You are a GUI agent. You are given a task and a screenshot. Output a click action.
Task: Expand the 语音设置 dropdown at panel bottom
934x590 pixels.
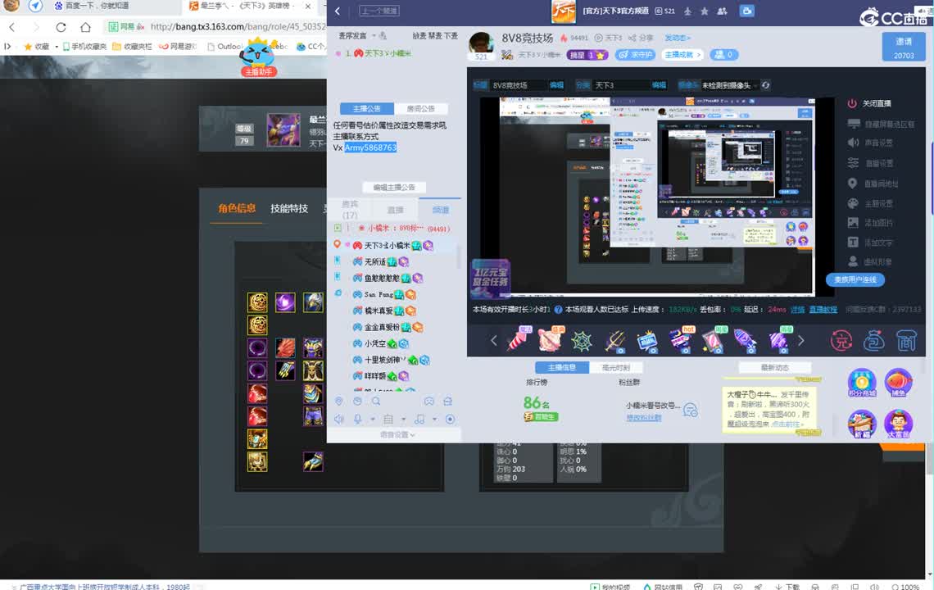pyautogui.click(x=395, y=433)
